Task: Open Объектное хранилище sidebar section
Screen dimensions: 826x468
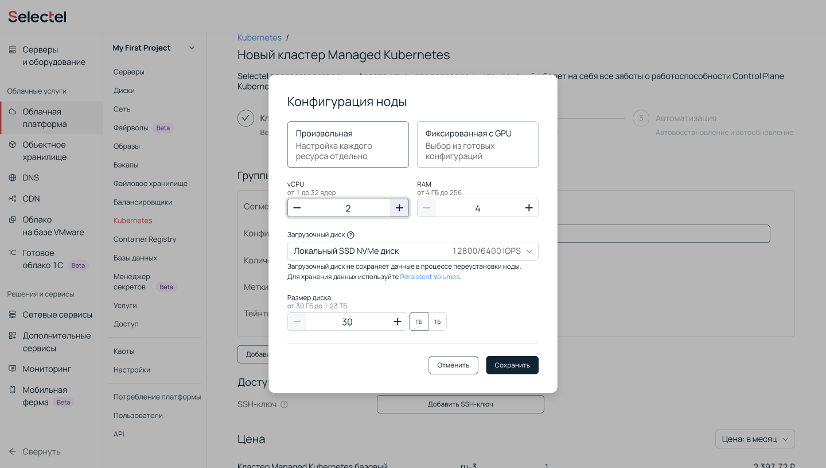Action: 51,150
